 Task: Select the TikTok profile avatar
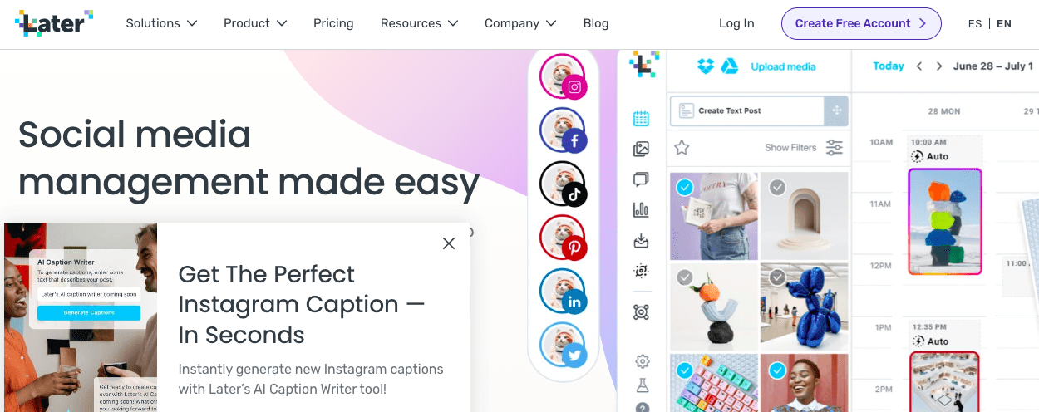(x=564, y=184)
